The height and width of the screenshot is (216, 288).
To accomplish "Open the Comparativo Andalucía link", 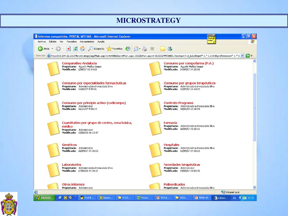I will tap(79, 63).
